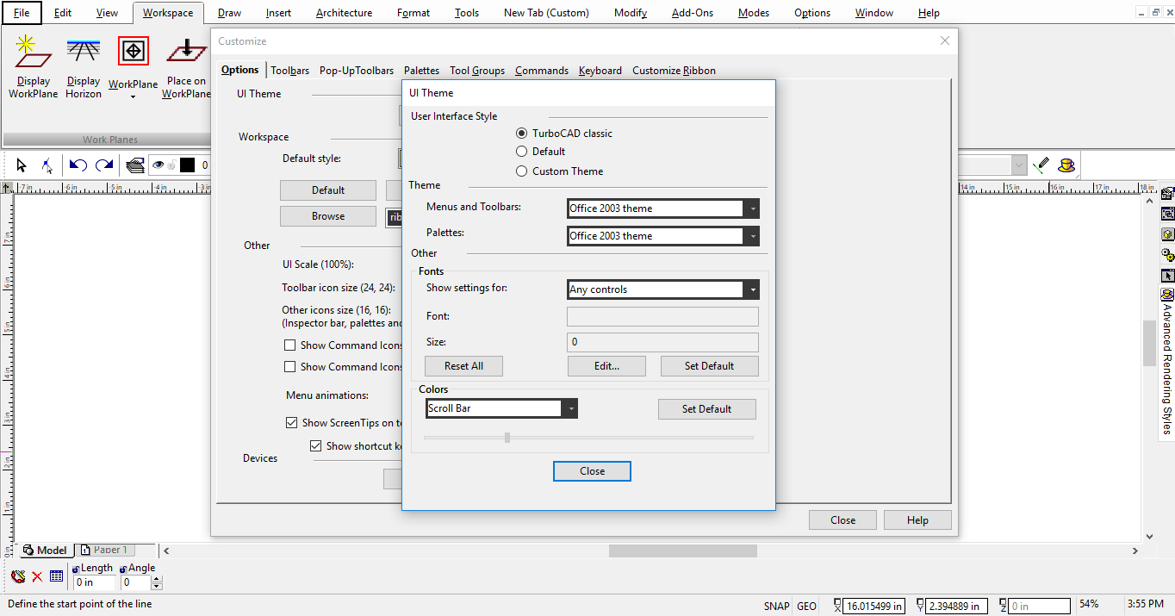The width and height of the screenshot is (1175, 616).
Task: Open the Architecture menu
Action: (x=344, y=13)
